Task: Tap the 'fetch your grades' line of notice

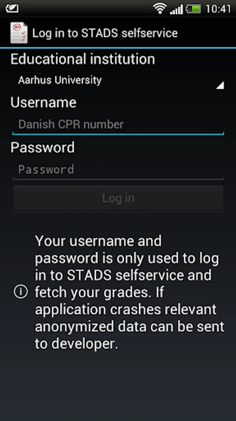Action: tap(99, 292)
